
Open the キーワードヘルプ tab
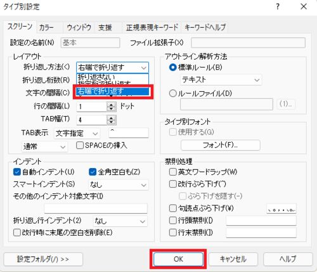[x=205, y=27]
